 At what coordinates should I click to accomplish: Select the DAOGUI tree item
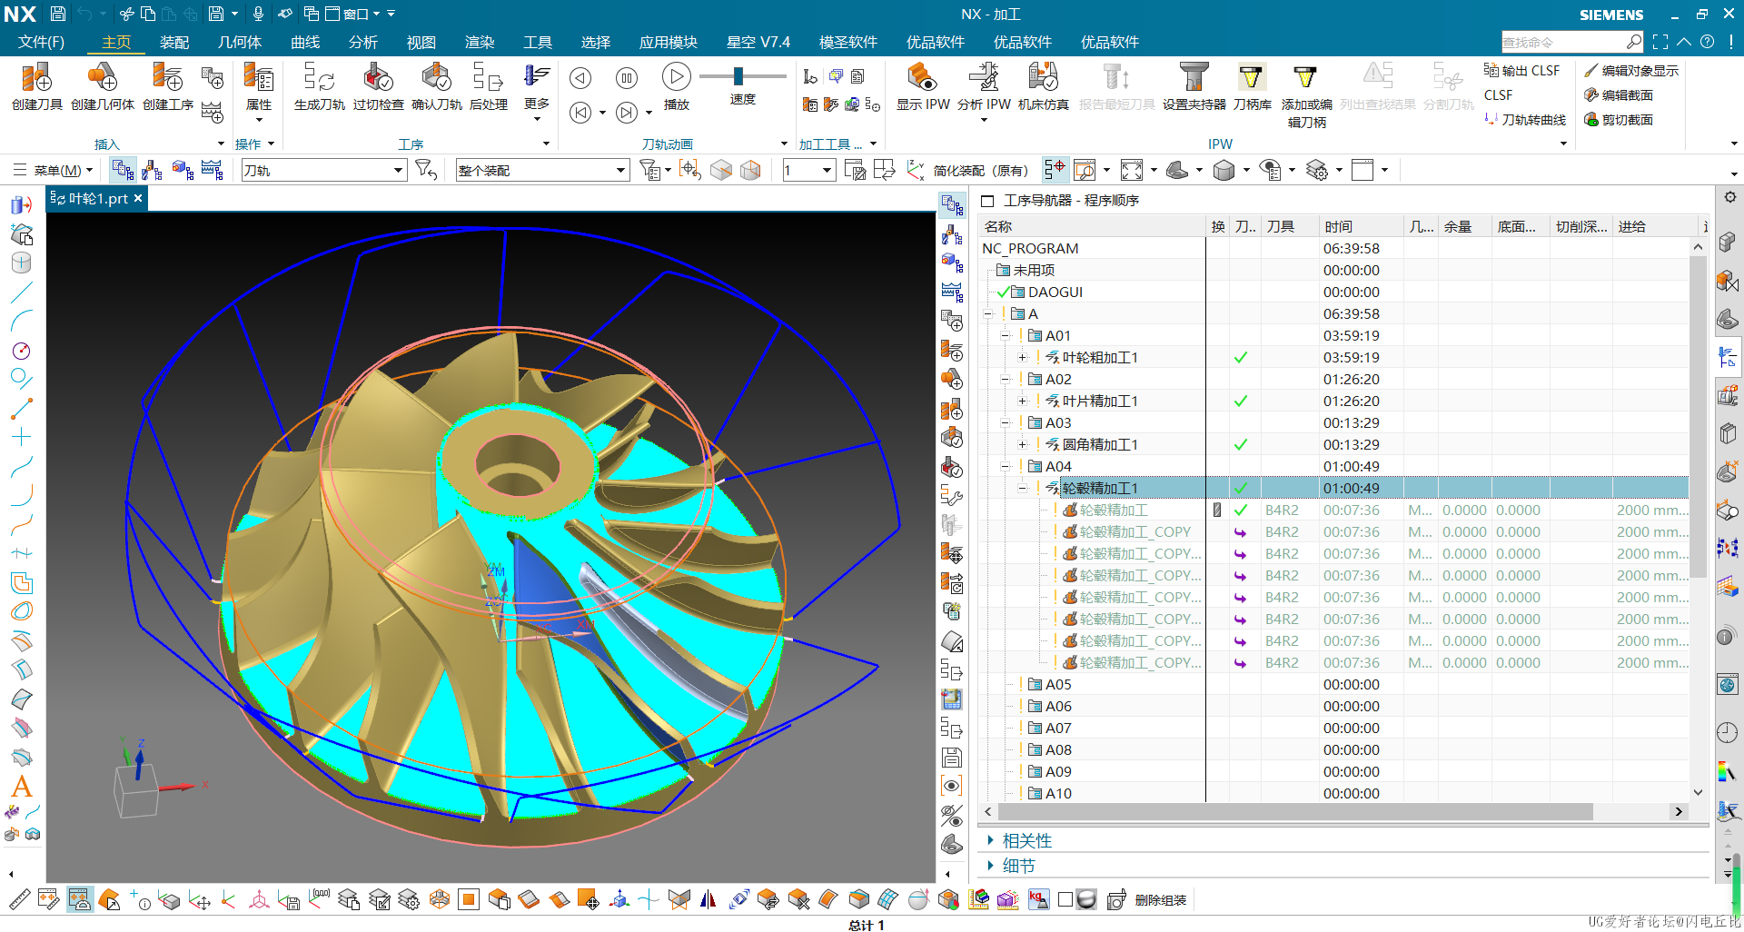tap(1055, 292)
